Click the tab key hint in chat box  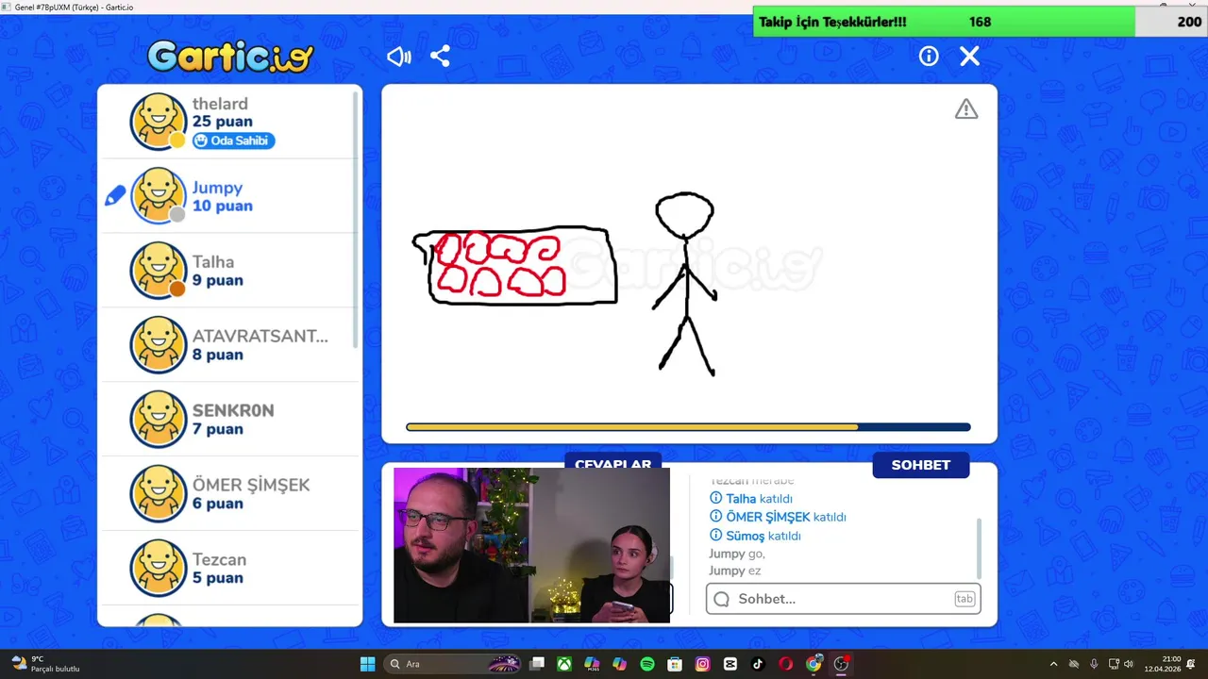[x=964, y=599]
